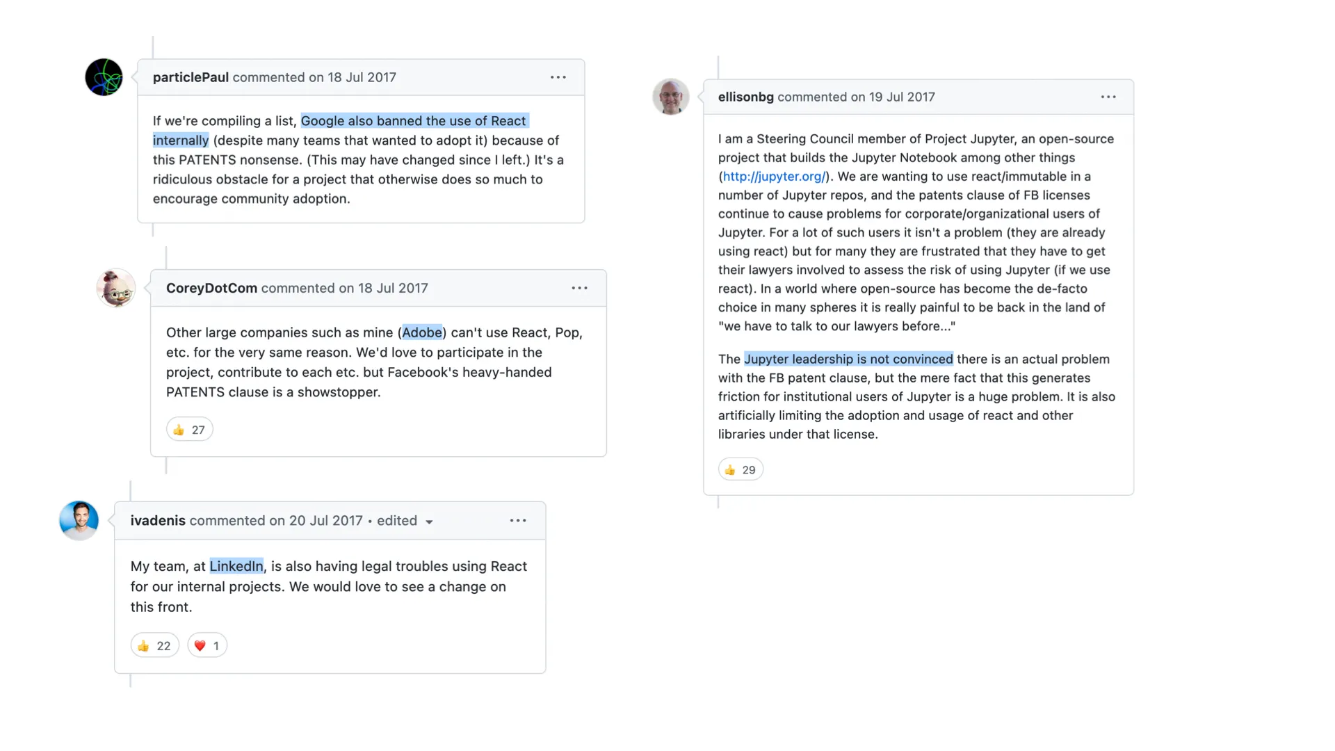Open ellisonbg comment options menu
The width and height of the screenshot is (1335, 751).
click(1108, 97)
